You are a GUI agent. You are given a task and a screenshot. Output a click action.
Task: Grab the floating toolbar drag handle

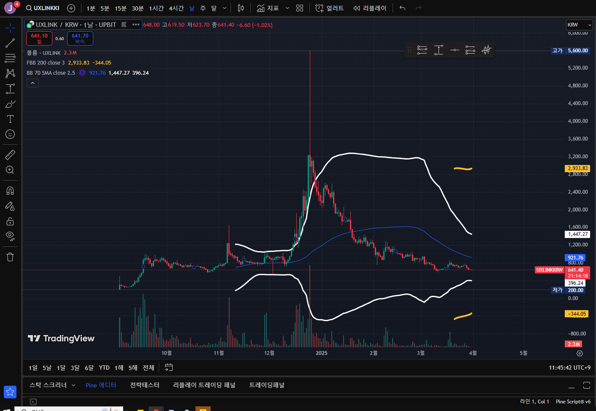click(409, 50)
